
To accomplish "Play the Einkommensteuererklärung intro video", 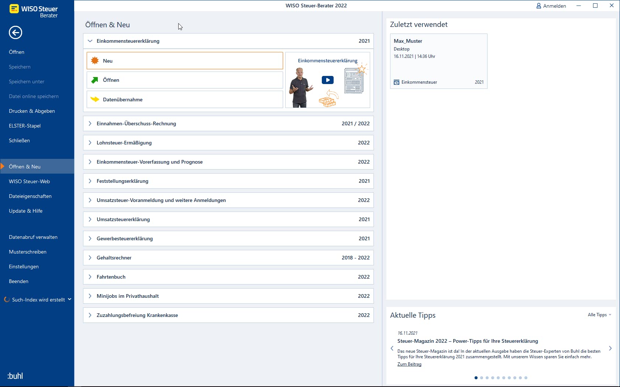I will [x=328, y=80].
